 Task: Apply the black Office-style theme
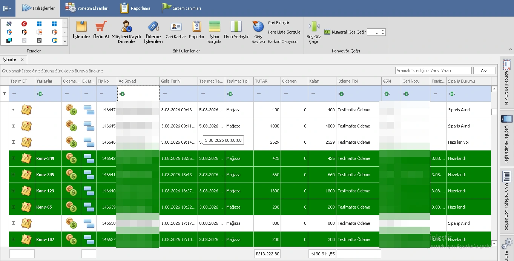pyautogui.click(x=24, y=32)
